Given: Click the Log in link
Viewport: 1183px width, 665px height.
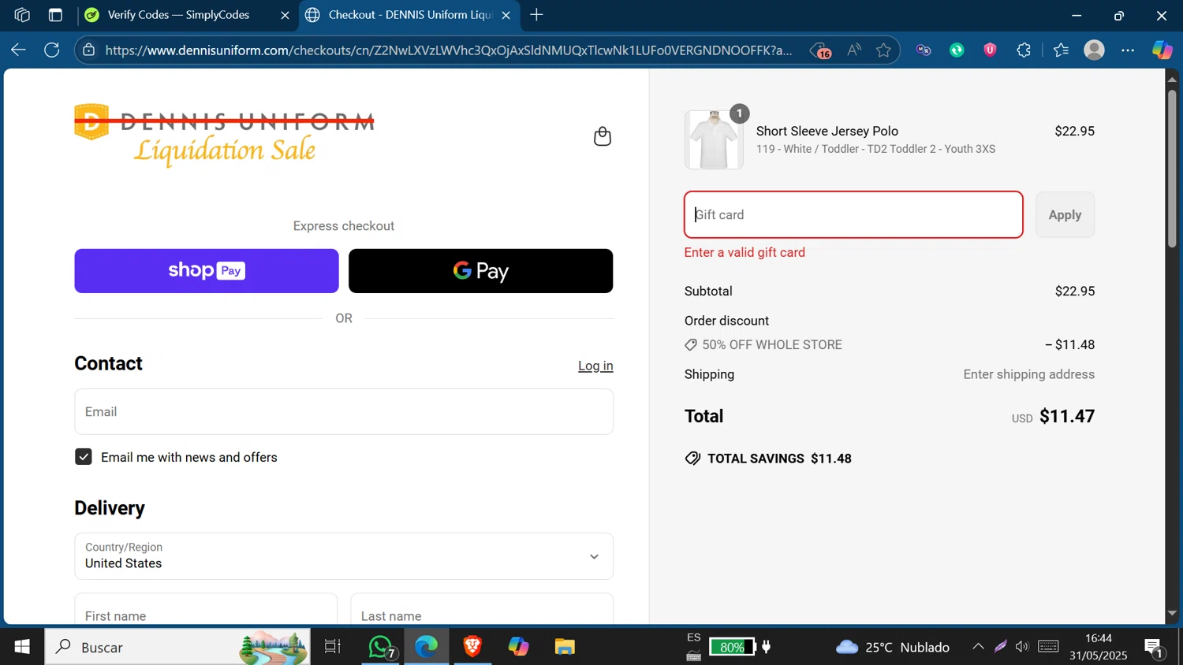Looking at the screenshot, I should point(595,366).
